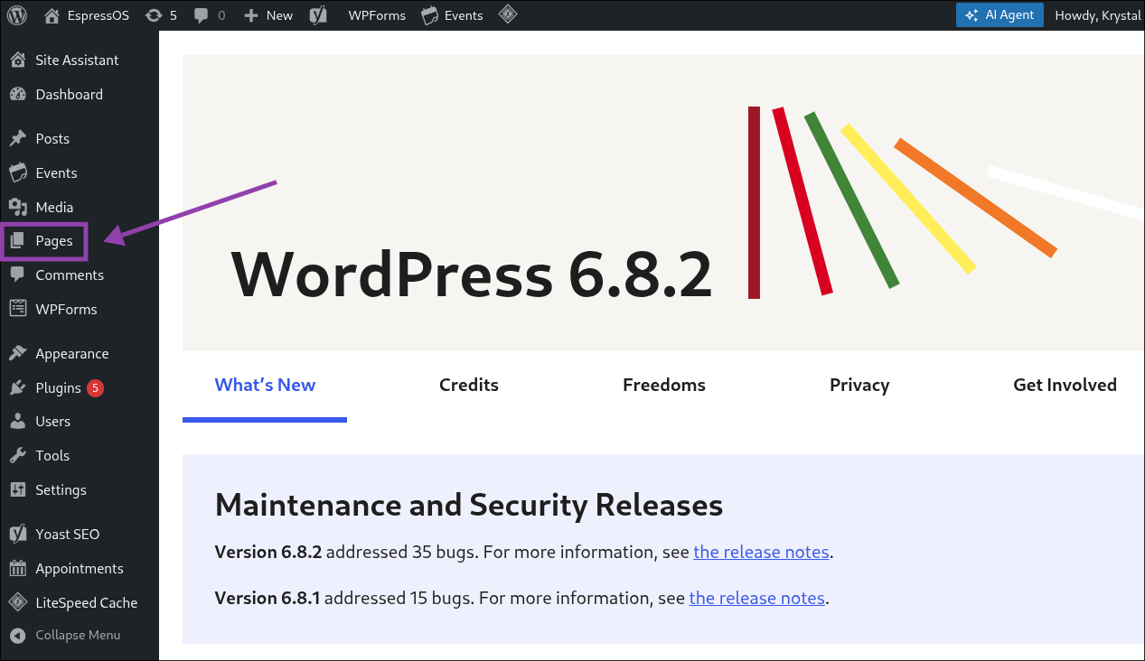Open the Site Assistant menu item

click(77, 61)
